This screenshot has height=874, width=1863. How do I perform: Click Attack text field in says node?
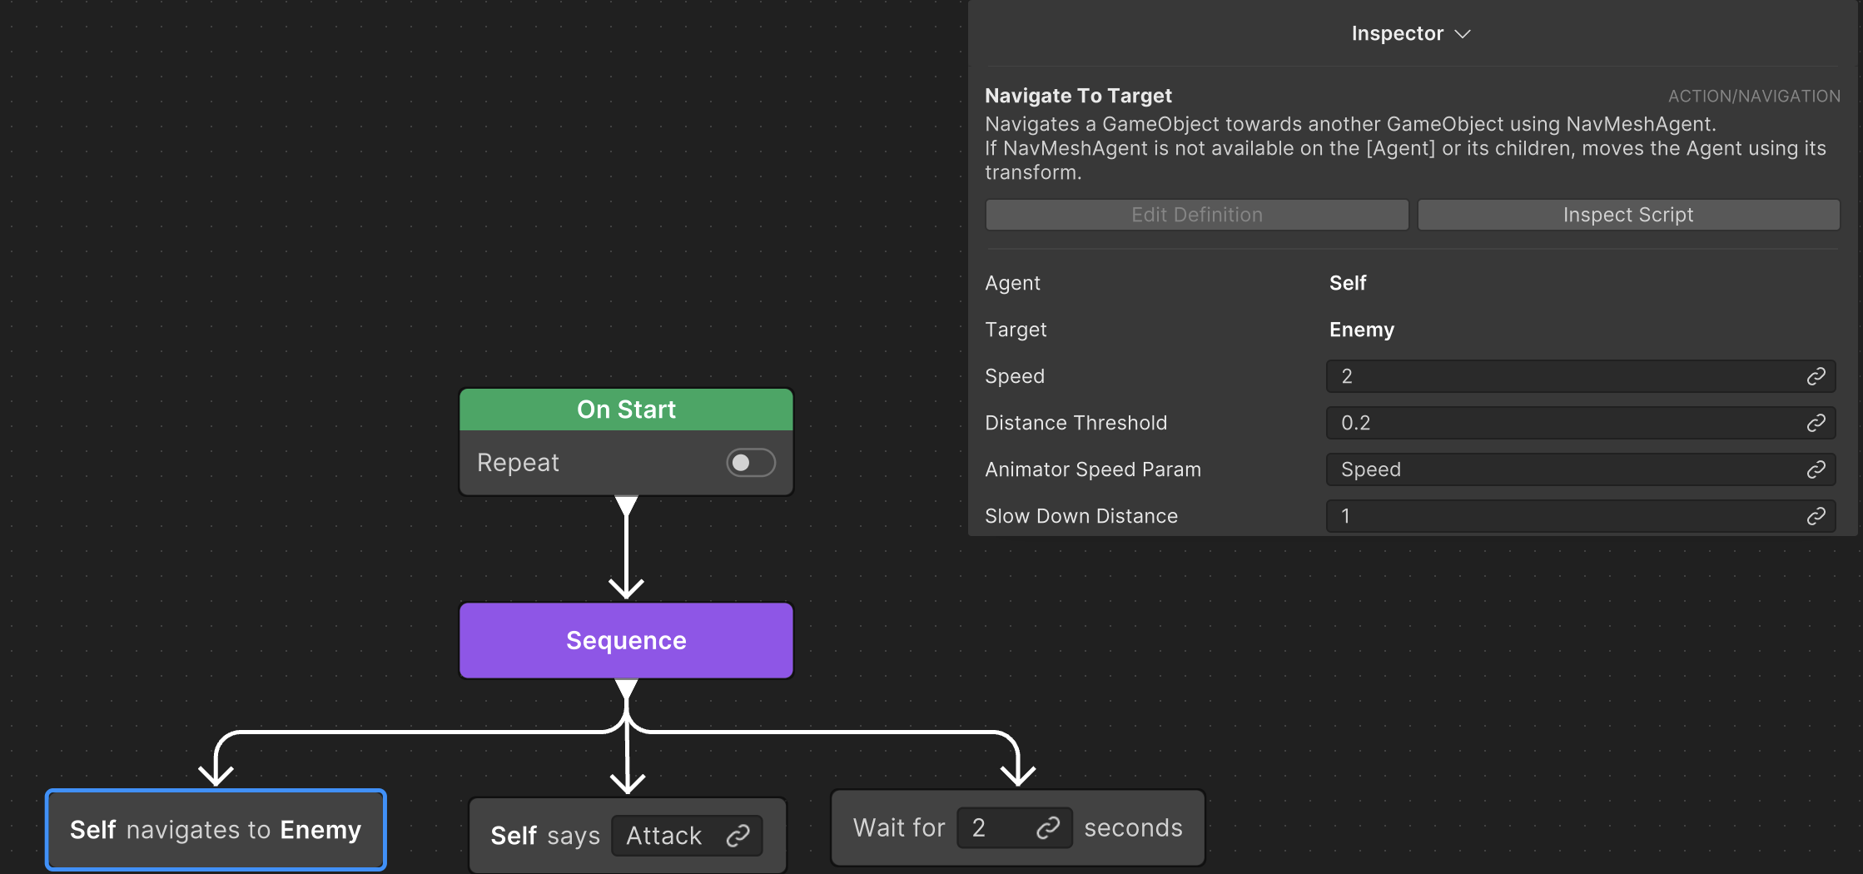665,836
